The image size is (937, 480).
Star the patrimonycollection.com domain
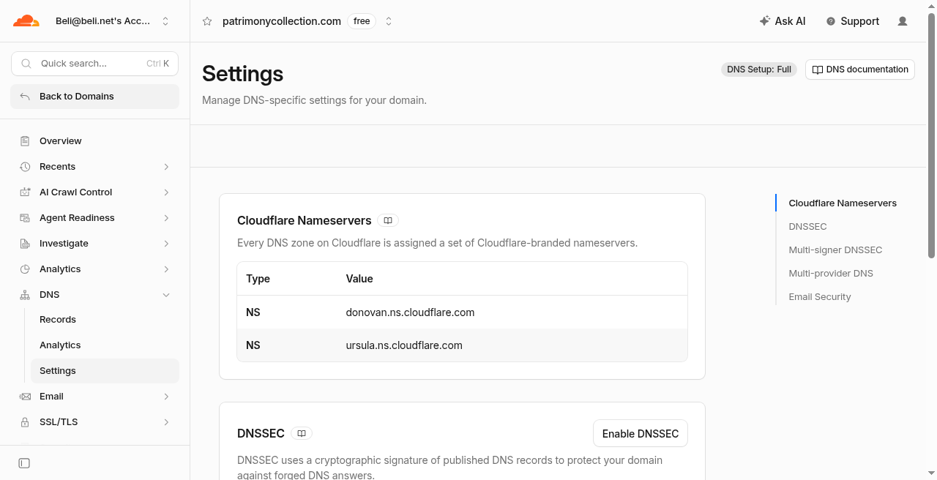pos(207,21)
